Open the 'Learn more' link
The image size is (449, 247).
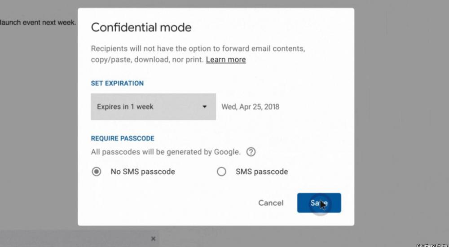(226, 59)
